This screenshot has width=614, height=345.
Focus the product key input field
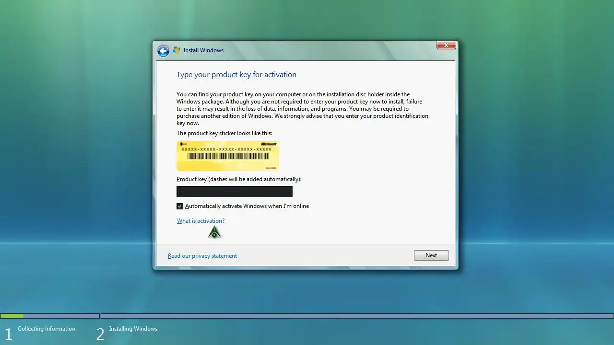(235, 192)
